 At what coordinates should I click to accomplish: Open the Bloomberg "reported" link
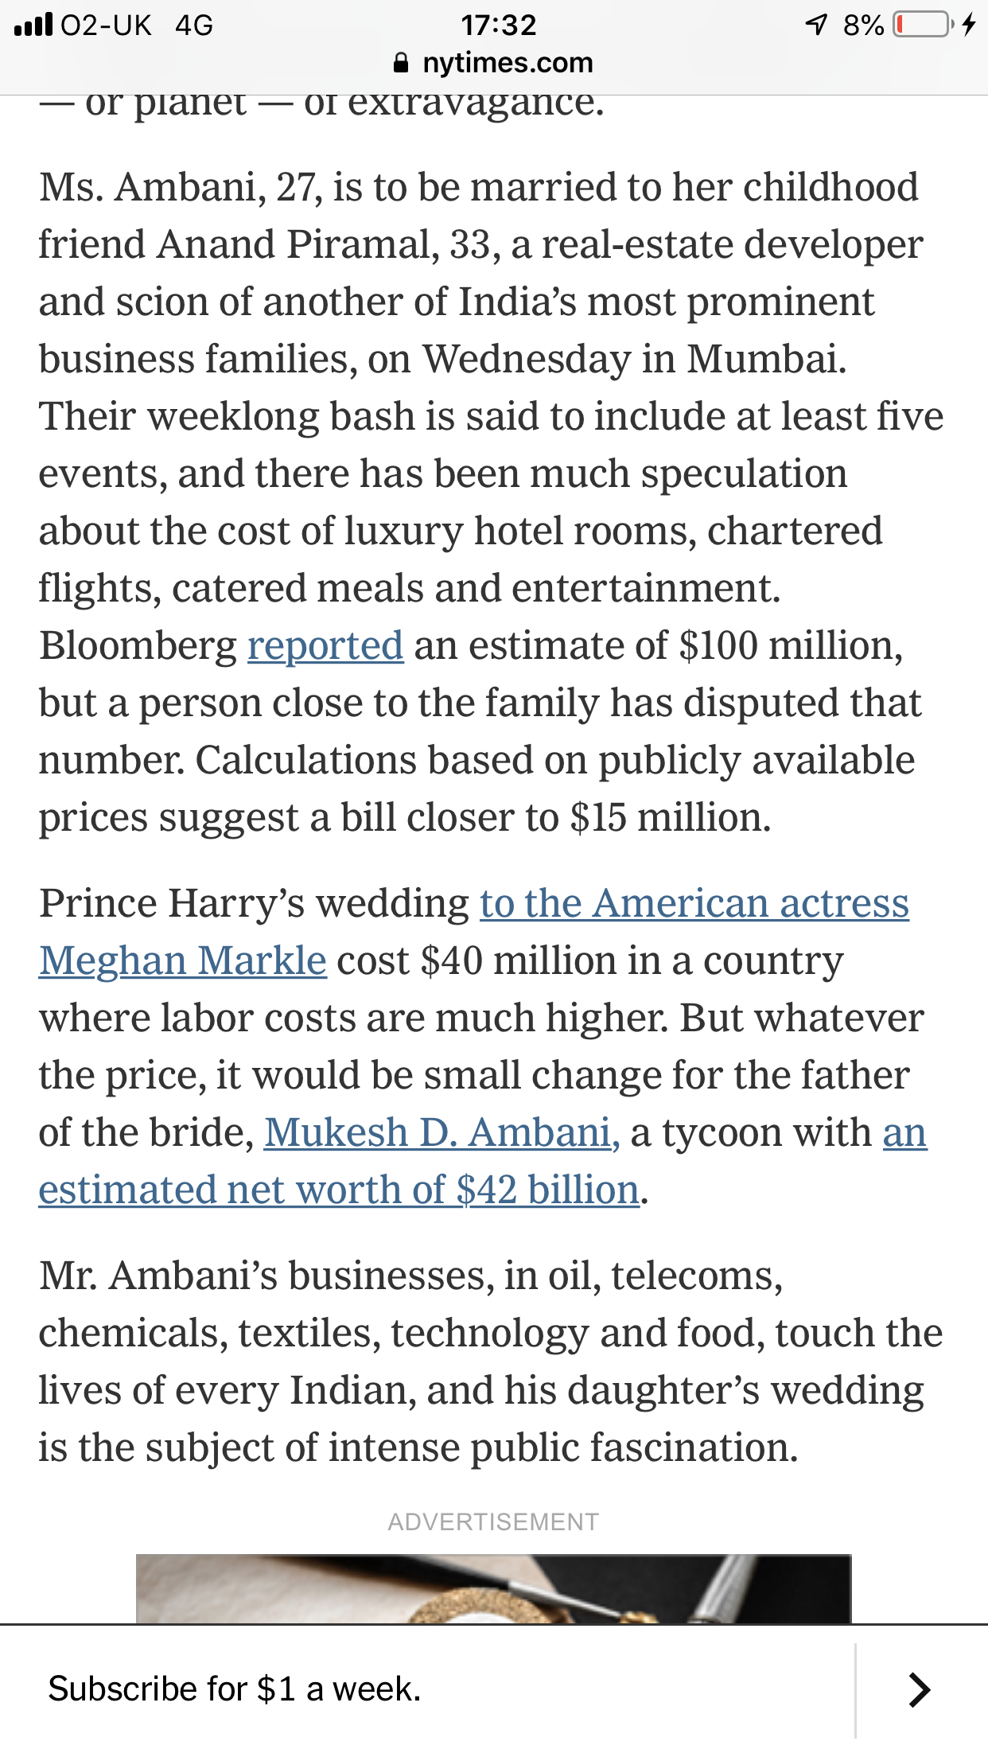click(x=325, y=645)
